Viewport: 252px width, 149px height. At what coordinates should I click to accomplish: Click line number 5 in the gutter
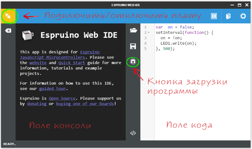[x=145, y=49]
